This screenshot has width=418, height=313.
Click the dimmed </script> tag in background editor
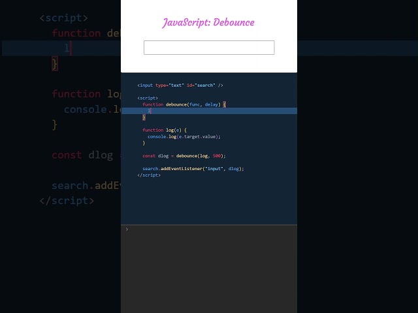(67, 201)
